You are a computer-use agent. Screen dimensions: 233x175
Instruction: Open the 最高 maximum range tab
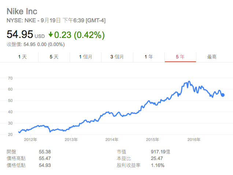(x=212, y=57)
